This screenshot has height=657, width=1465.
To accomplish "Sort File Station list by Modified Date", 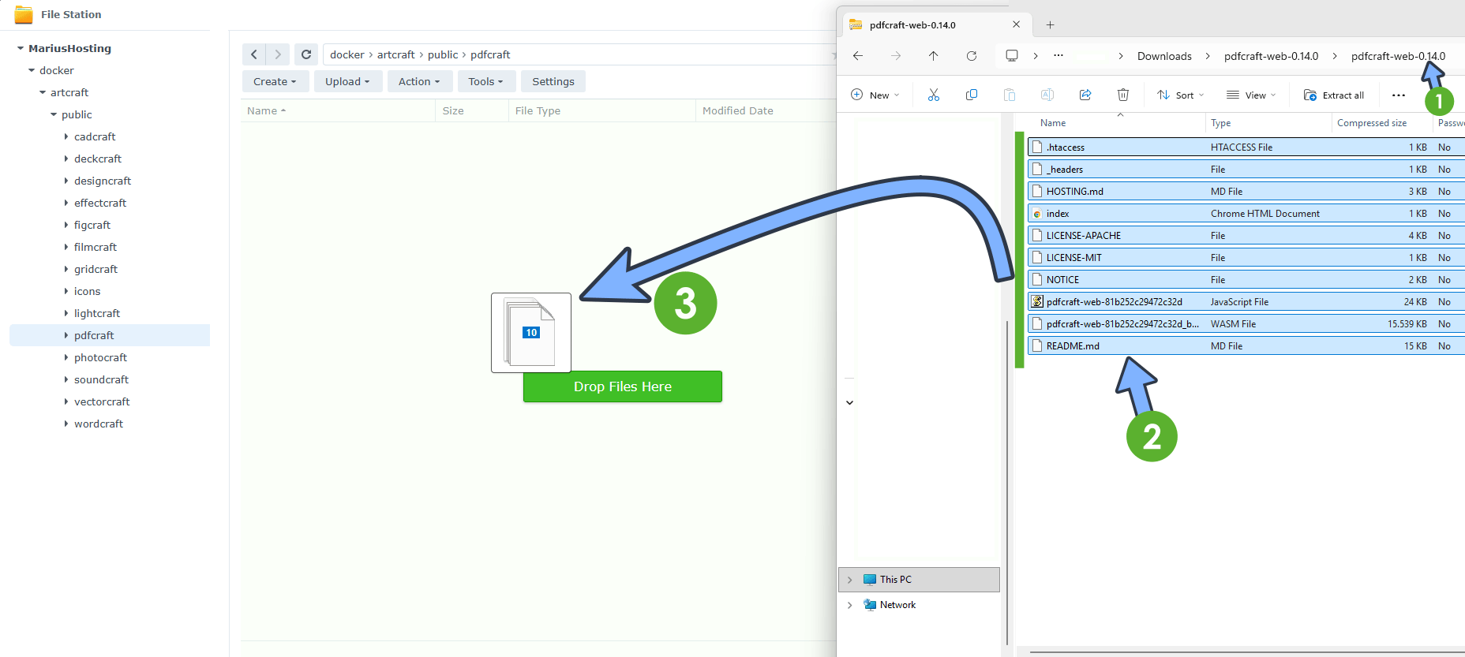I will 737,110.
